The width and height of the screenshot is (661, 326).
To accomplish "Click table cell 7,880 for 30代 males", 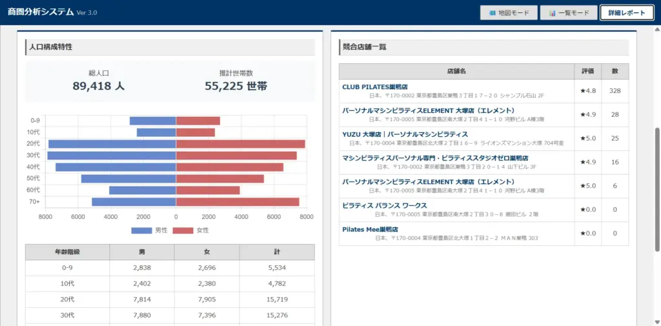I will (142, 315).
